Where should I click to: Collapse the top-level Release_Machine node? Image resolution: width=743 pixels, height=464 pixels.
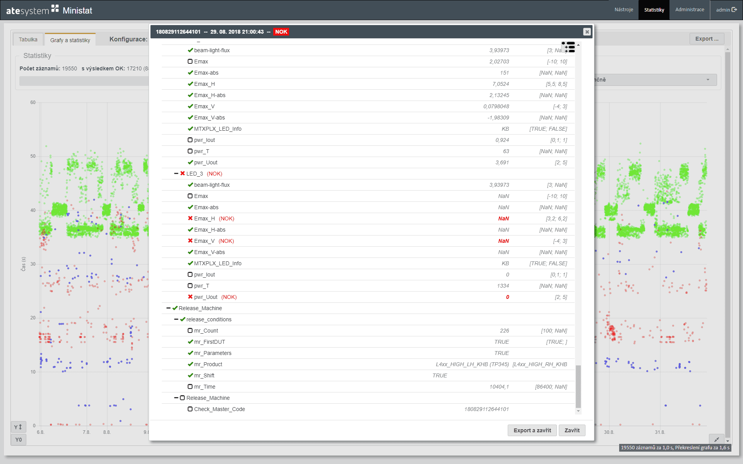[168, 308]
